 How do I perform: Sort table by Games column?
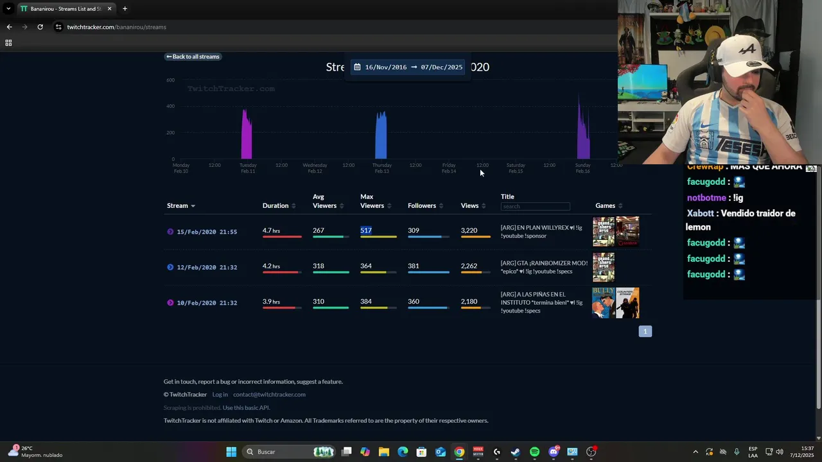pos(609,206)
